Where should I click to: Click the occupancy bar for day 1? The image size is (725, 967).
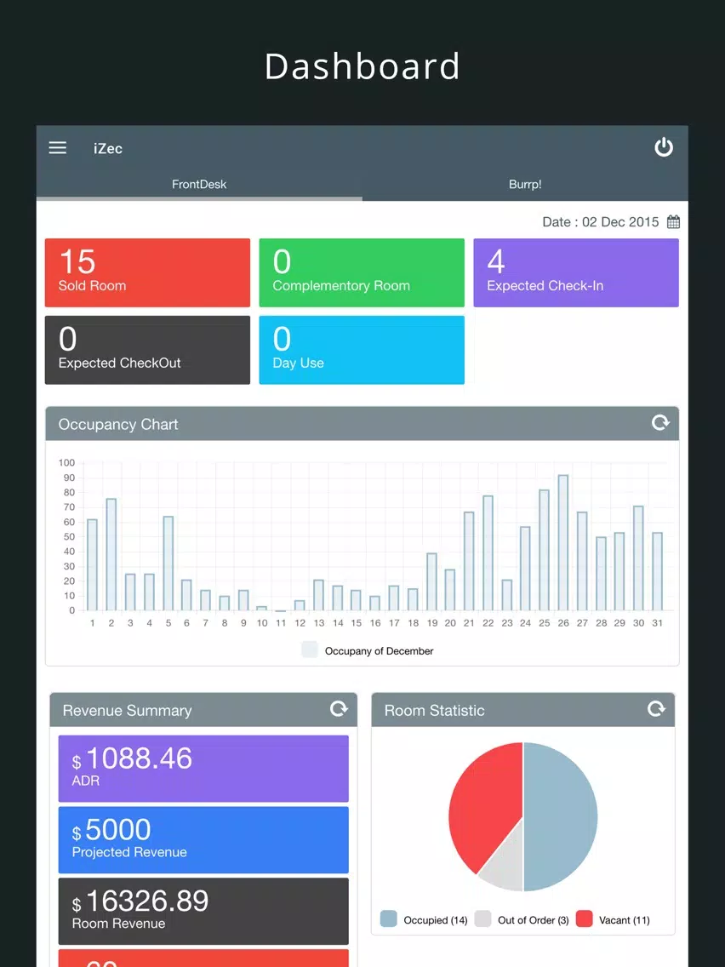coord(92,565)
